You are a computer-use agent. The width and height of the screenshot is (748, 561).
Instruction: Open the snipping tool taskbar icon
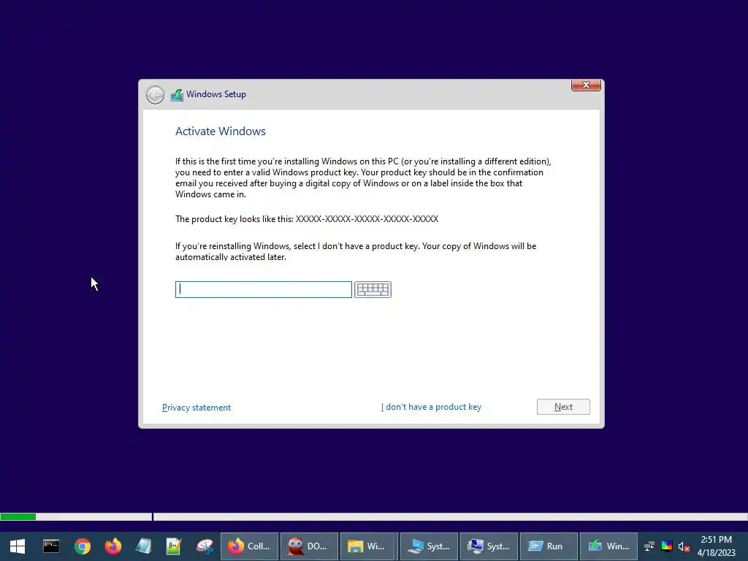pyautogui.click(x=205, y=546)
